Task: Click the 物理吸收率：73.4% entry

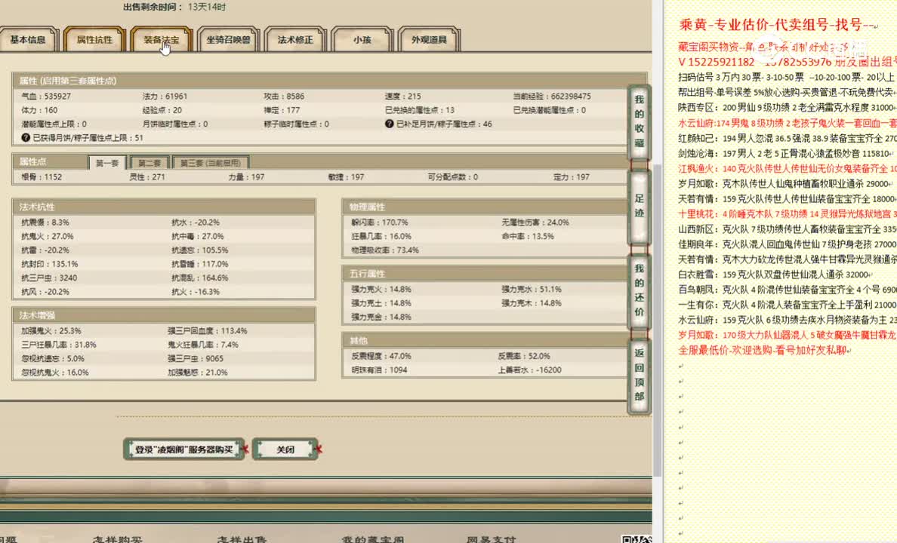Action: click(x=385, y=250)
